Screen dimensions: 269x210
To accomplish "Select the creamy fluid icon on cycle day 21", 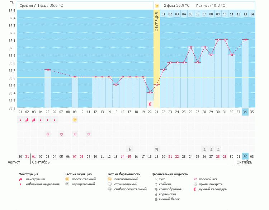I will (x=157, y=149).
